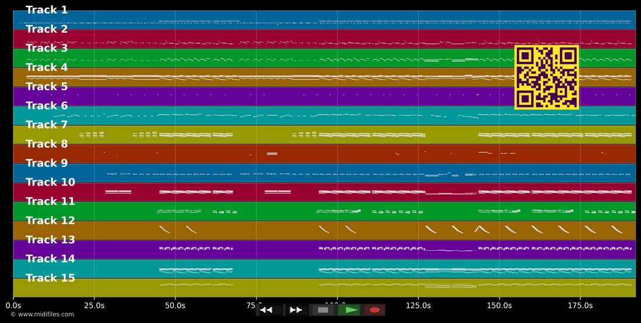The height and width of the screenshot is (323, 641).
Task: Select the Track 6 label
Action: (x=47, y=106)
